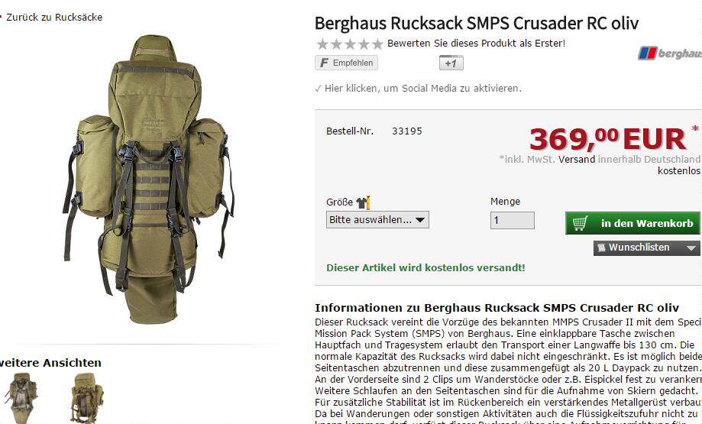Viewport: 702px width, 424px height.
Task: Click the Berghaus brand logo
Action: pyautogui.click(x=670, y=53)
